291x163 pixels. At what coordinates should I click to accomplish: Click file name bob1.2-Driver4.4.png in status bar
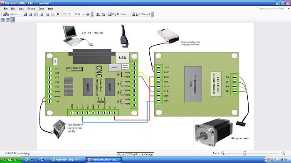pos(17,153)
